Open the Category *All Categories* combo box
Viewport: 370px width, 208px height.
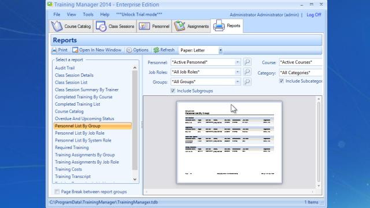click(301, 73)
